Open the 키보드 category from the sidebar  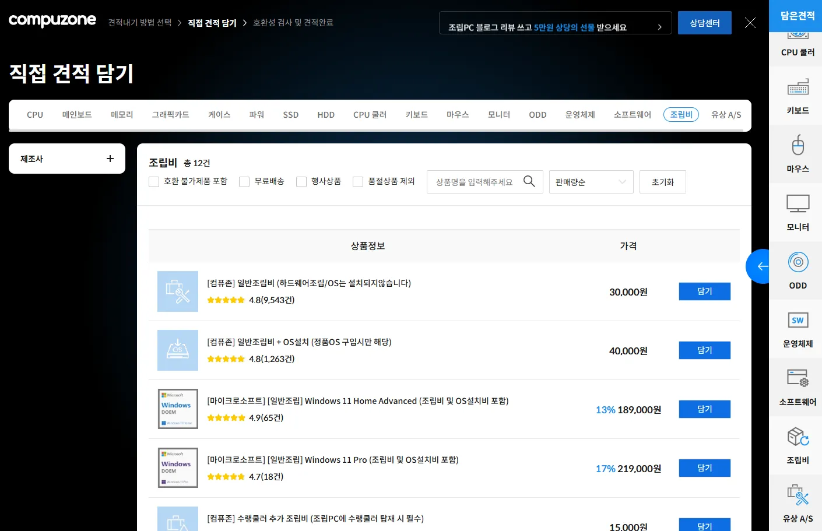point(796,96)
